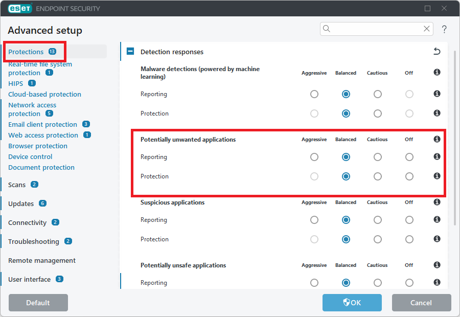This screenshot has height=317, width=460.
Task: Open Email client protection settings
Action: (x=42, y=124)
